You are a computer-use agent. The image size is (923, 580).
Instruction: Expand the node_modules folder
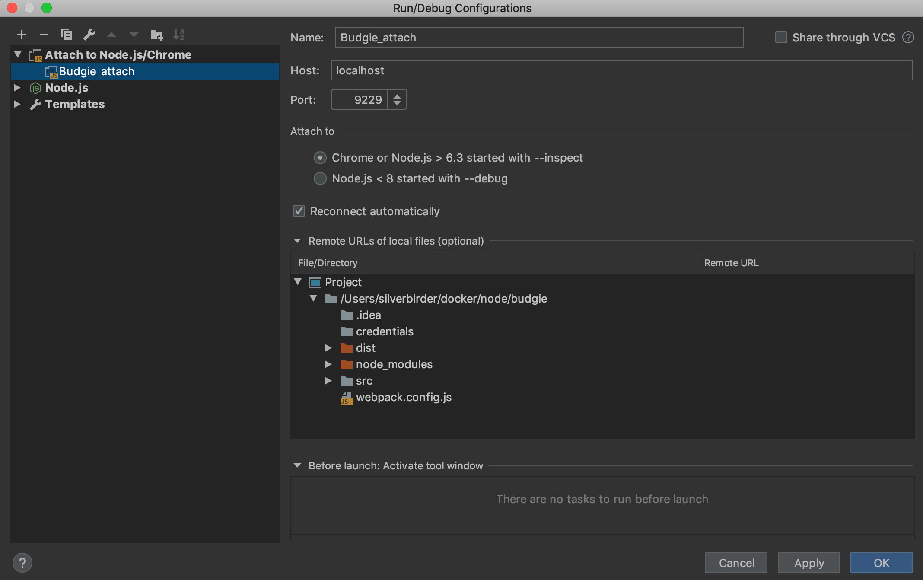(x=328, y=364)
